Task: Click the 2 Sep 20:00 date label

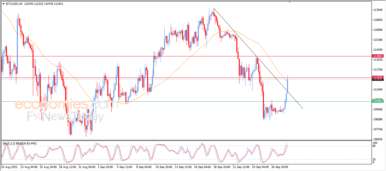Action: tap(105, 167)
